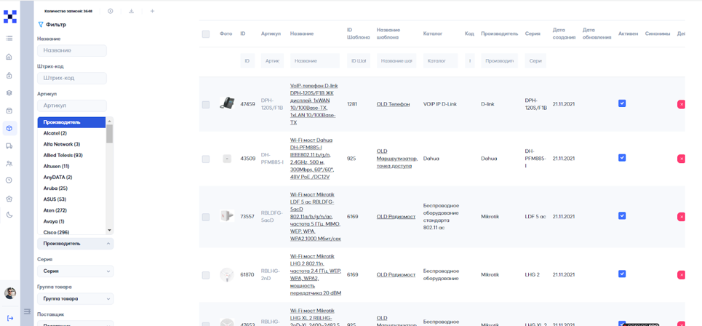Viewport: 702px width, 326px height.
Task: Select row checkbox for ID 43509
Action: tap(205, 159)
